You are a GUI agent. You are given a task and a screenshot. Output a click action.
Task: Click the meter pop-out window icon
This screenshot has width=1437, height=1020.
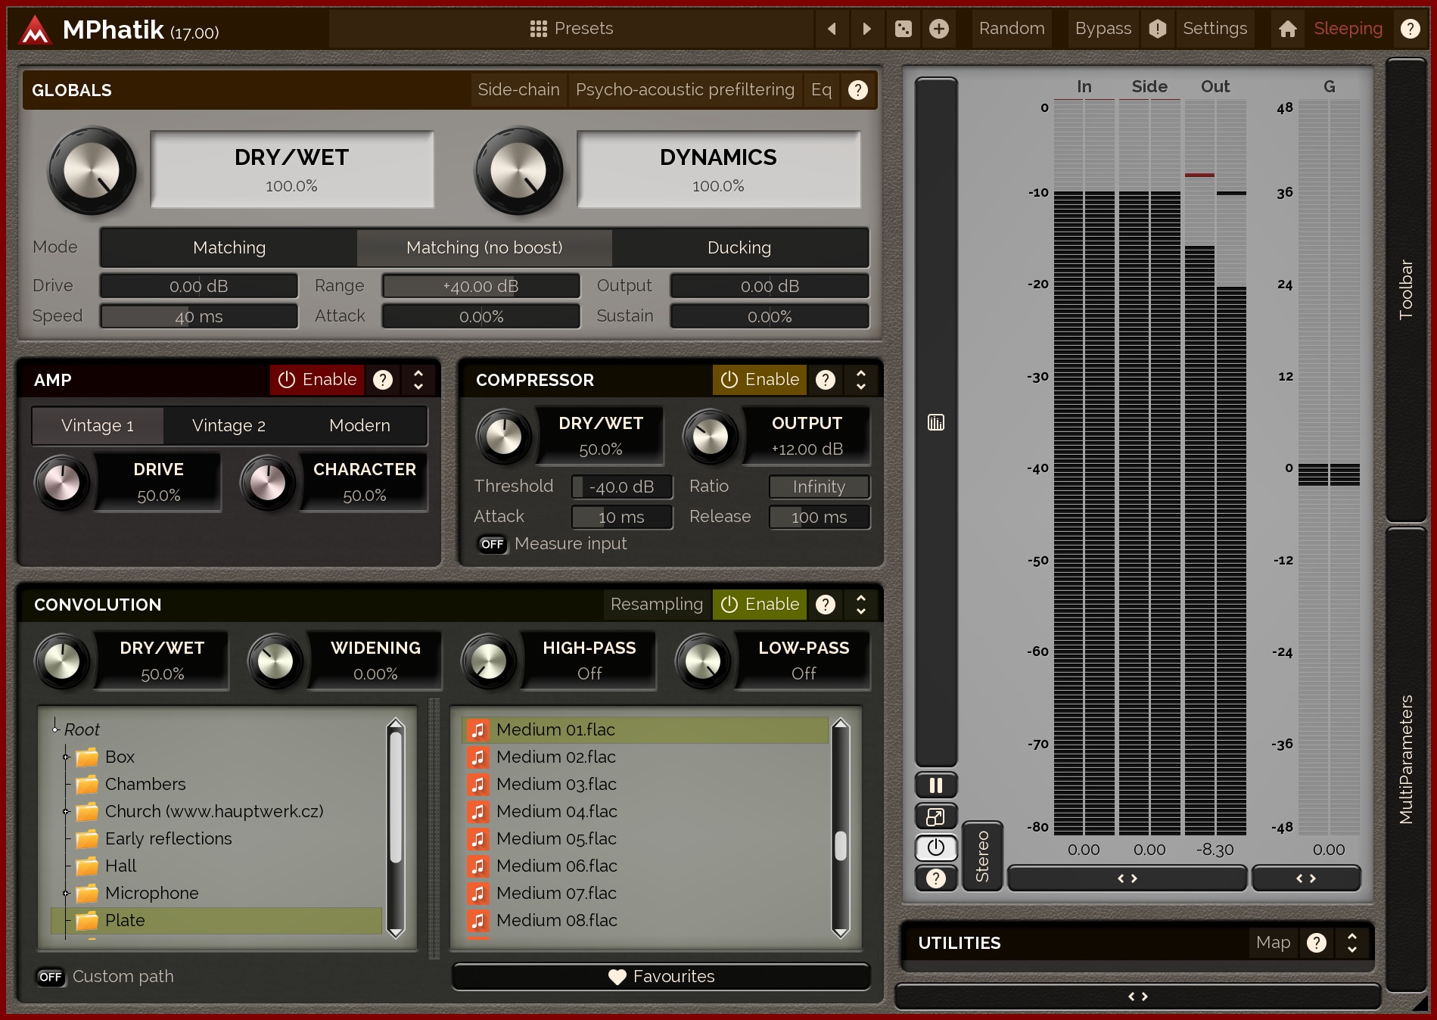click(935, 816)
